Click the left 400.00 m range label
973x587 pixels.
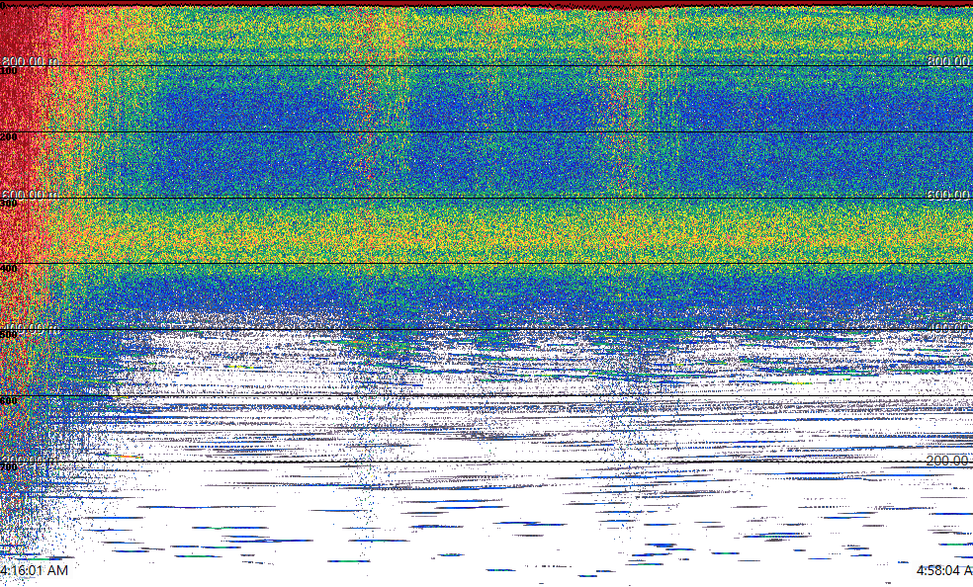coord(29,327)
